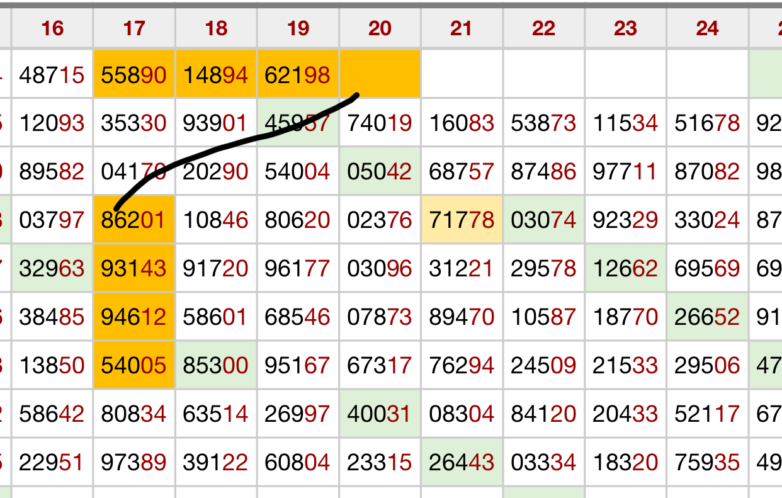The image size is (782, 498).
Task: Click column header 23
Action: coord(625,28)
